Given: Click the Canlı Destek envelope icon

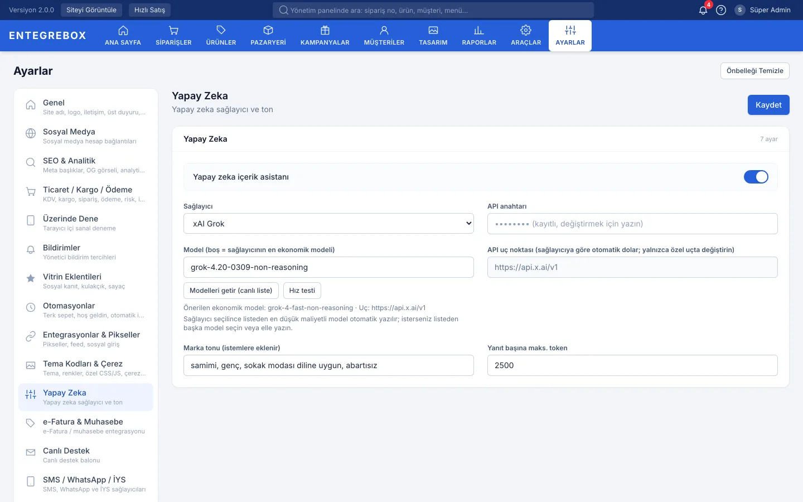Looking at the screenshot, I should [31, 452].
